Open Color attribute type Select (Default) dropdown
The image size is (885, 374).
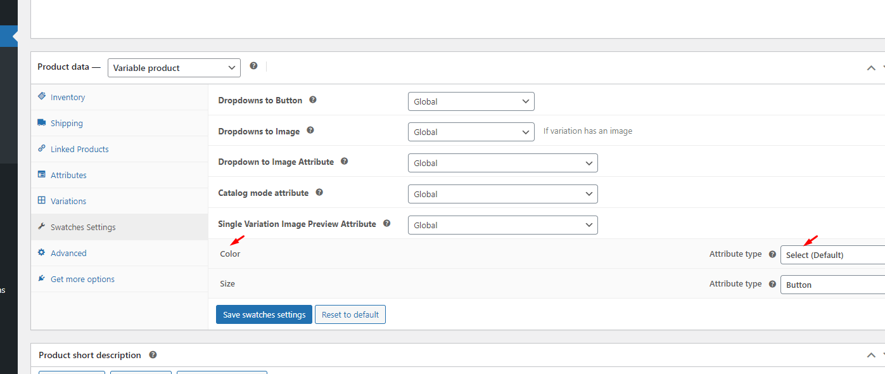(x=832, y=255)
